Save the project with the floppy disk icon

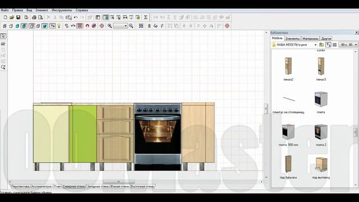pos(18,17)
